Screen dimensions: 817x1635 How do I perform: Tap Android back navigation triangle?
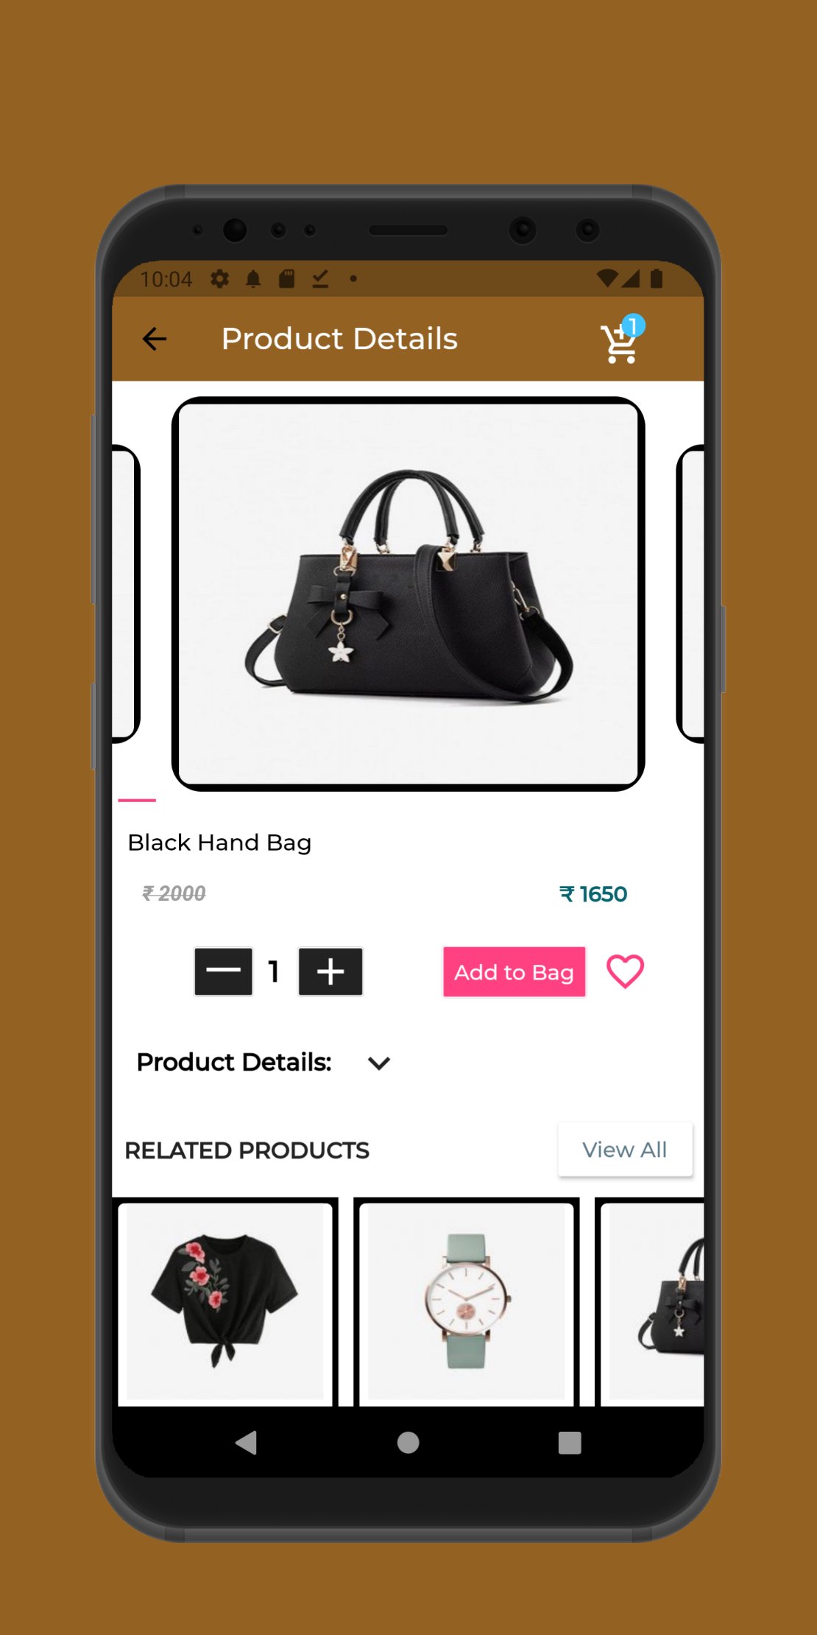[x=246, y=1442]
